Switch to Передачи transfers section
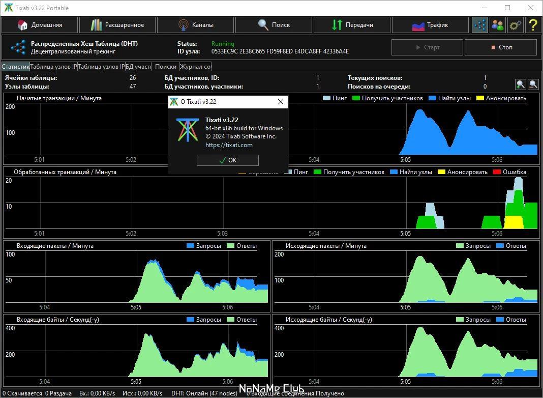Screen dimensions: 543x398 point(352,25)
